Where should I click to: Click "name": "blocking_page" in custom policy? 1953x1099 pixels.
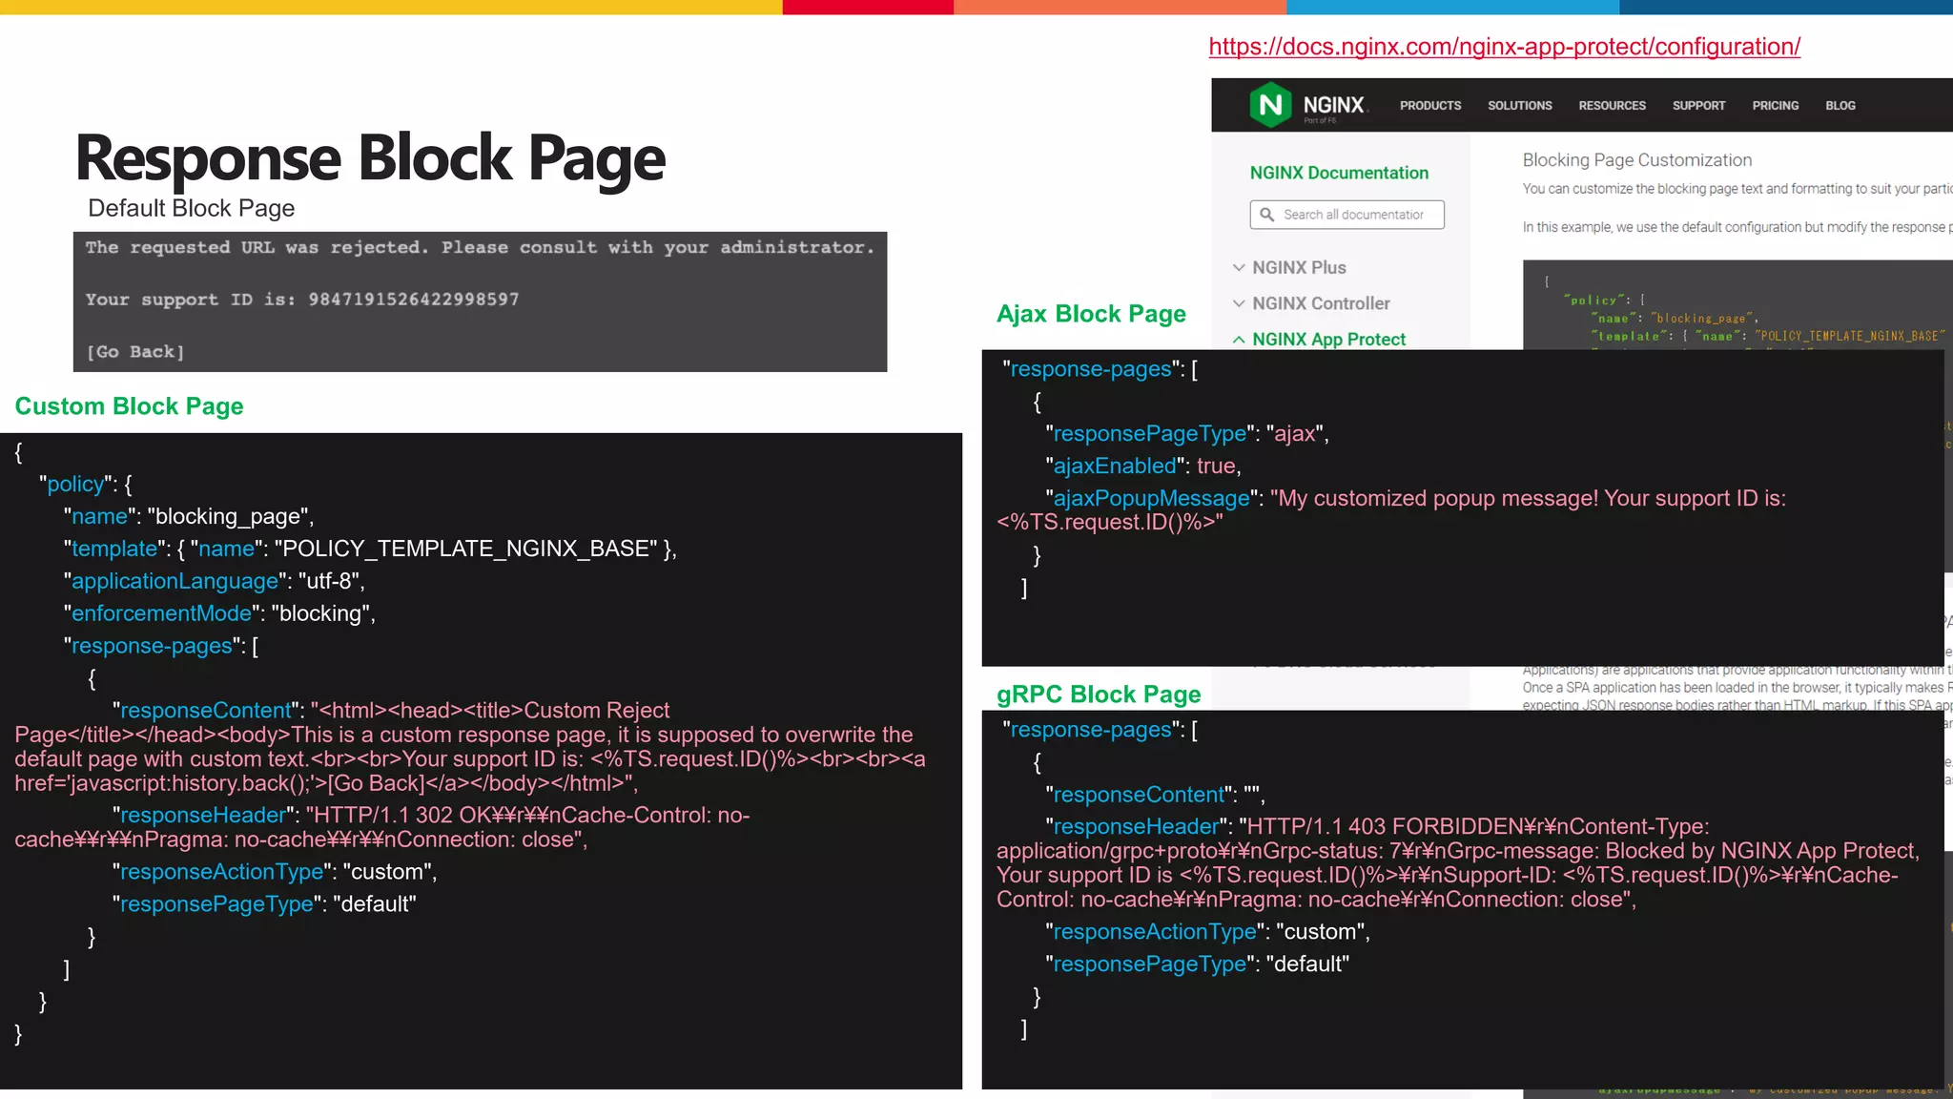pyautogui.click(x=189, y=516)
